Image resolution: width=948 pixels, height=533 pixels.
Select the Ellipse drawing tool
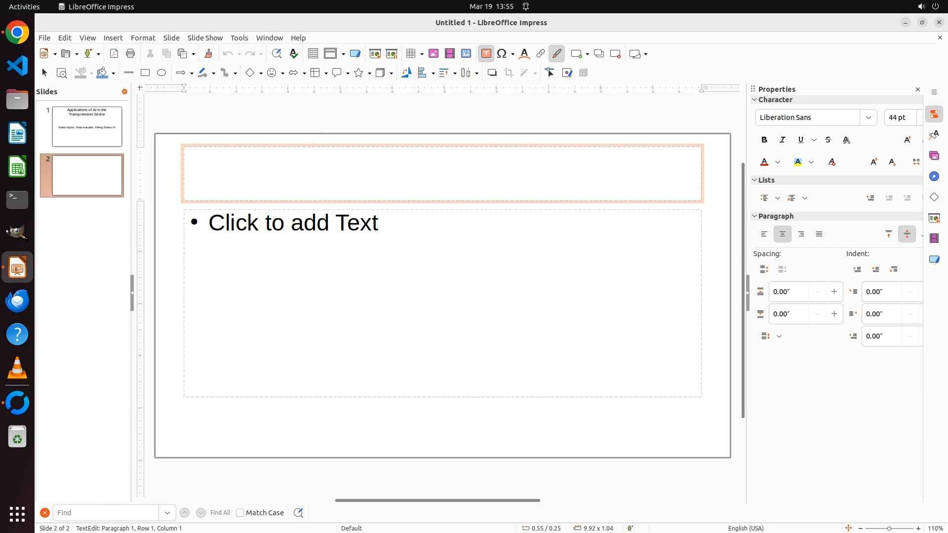pyautogui.click(x=161, y=73)
